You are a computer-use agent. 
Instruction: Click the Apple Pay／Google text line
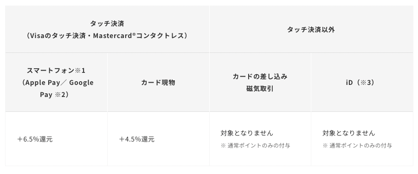[58, 83]
